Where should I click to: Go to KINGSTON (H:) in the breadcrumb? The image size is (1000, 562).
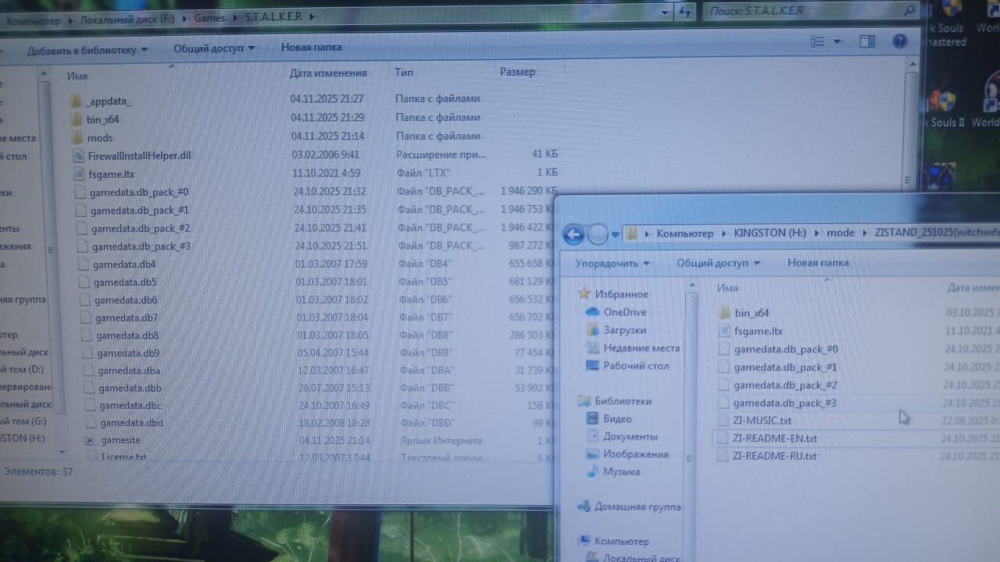[x=770, y=233]
